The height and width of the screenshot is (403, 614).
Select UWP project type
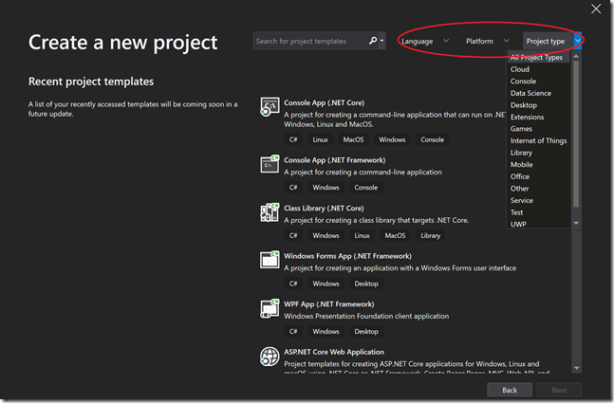coord(518,224)
